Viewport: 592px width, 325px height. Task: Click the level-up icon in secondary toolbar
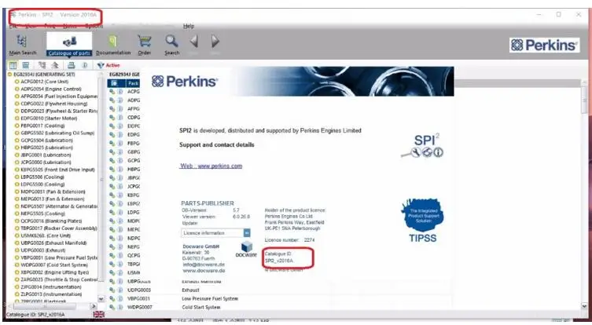click(55, 65)
